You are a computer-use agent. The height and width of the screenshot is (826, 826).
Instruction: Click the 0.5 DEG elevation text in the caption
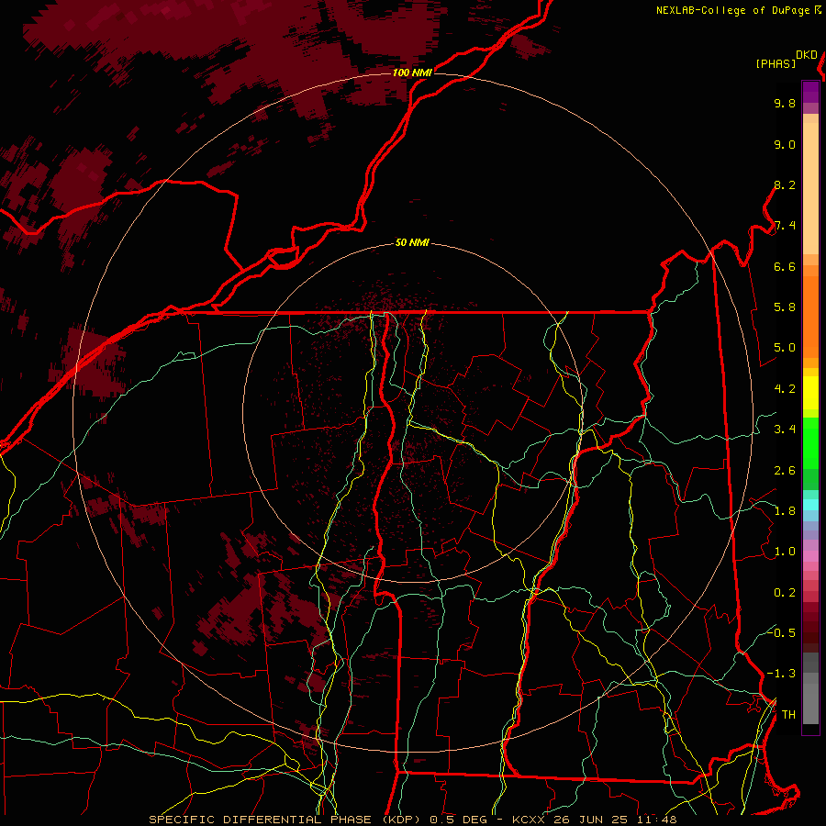(459, 820)
